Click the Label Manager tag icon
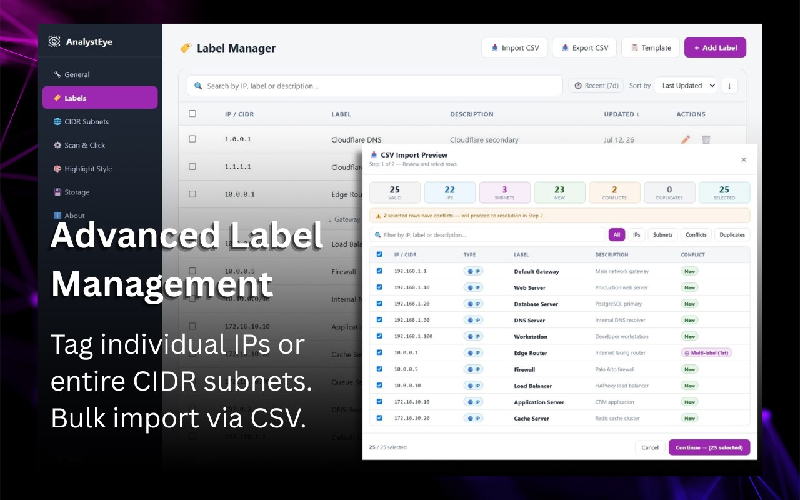 186,48
